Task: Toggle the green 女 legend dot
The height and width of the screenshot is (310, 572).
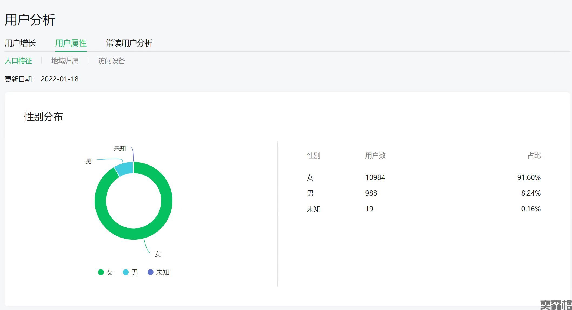Action: point(101,272)
